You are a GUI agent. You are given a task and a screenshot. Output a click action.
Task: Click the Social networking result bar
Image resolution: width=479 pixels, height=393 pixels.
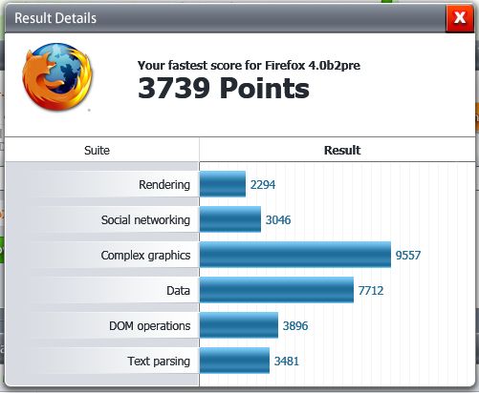tap(230, 219)
